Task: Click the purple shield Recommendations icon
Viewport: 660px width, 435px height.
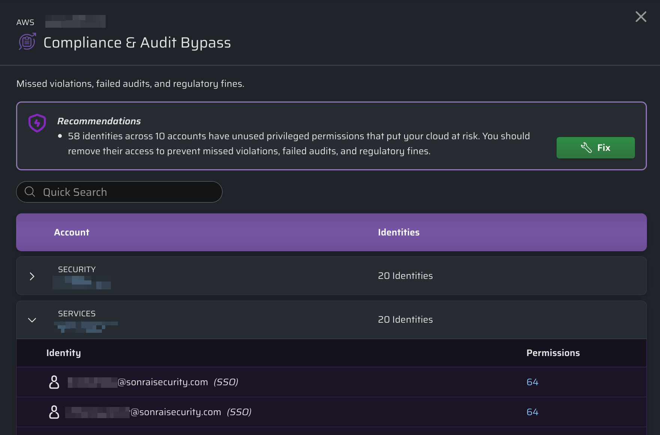Action: click(x=37, y=123)
